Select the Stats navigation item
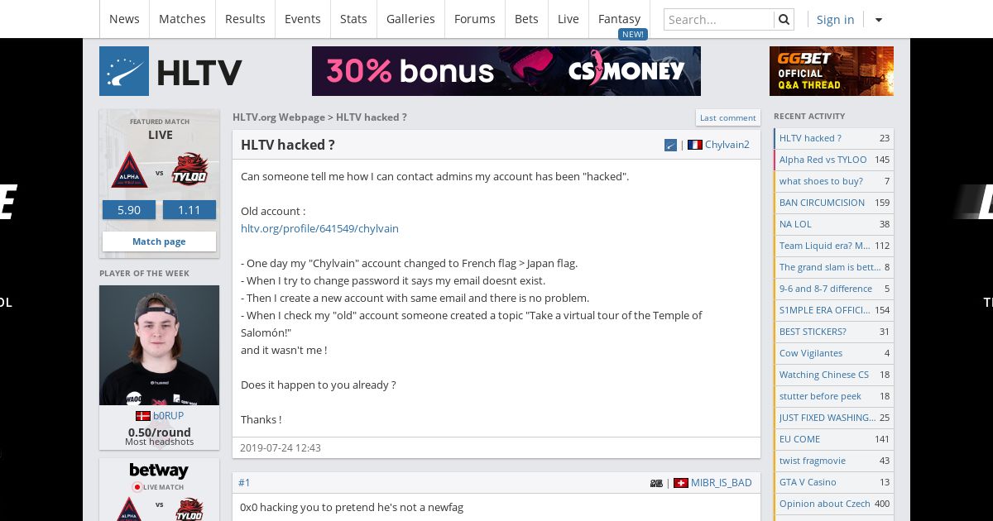This screenshot has height=521, width=993. [x=353, y=19]
